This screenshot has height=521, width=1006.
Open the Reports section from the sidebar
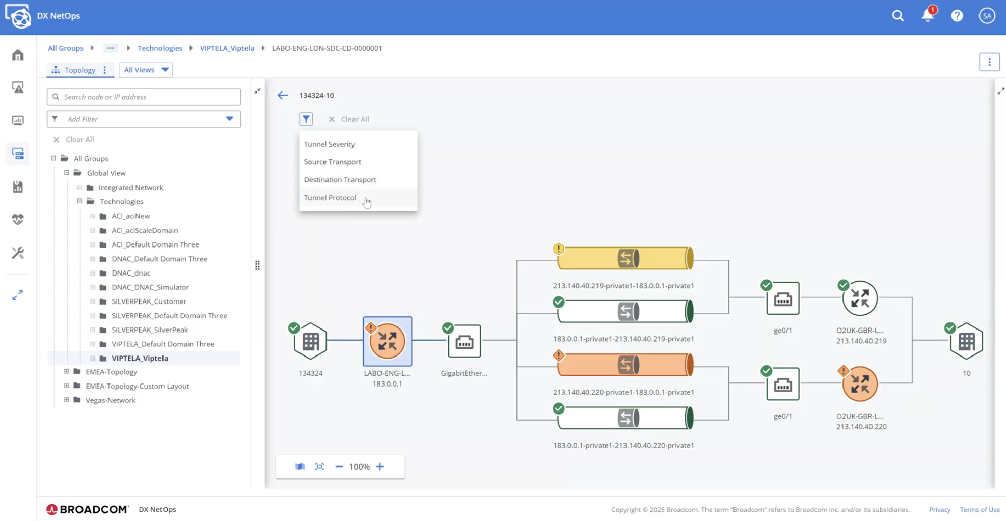click(x=18, y=186)
